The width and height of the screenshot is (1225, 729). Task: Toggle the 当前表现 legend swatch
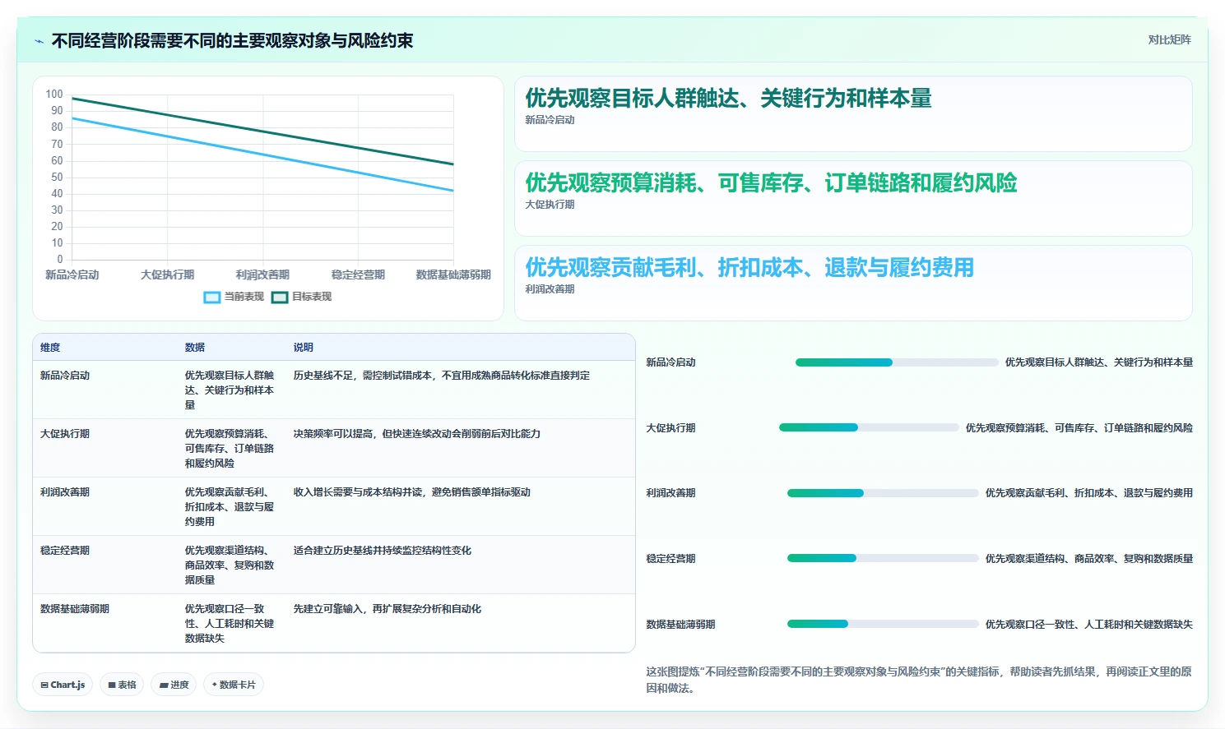[212, 297]
